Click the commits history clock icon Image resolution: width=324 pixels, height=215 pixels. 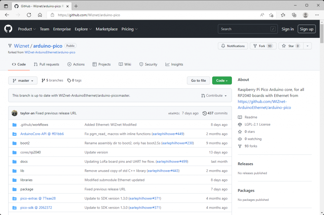pos(204,113)
